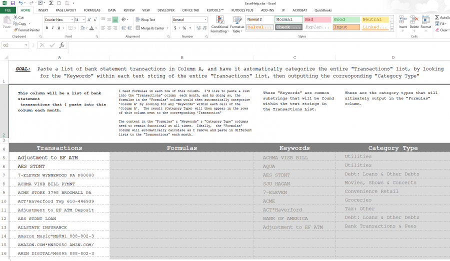This screenshot has height=261, width=450.
Task: Decrease the font size
Action: [x=95, y=19]
